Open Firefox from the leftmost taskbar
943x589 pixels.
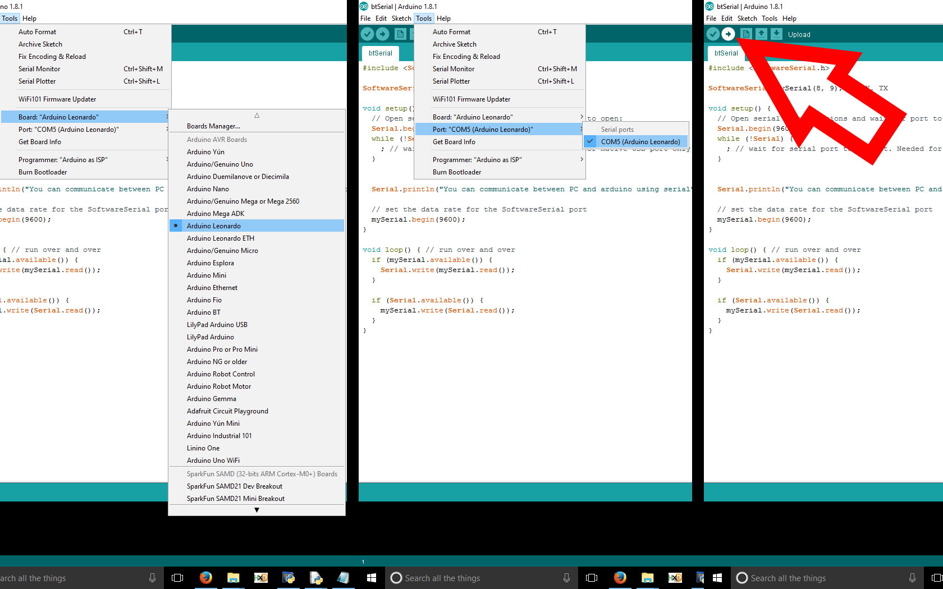[206, 578]
